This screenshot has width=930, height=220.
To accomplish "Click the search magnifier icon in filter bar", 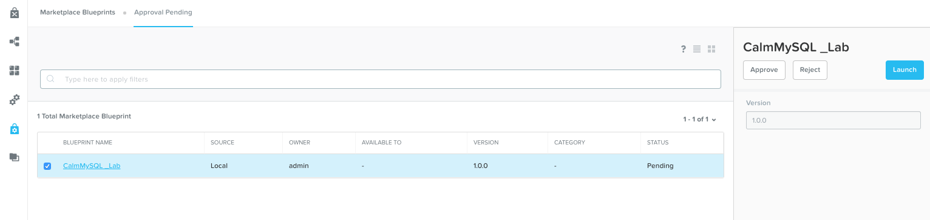I will [x=51, y=79].
